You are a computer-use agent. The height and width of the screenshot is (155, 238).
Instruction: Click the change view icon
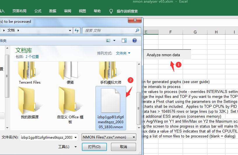(x=108, y=40)
